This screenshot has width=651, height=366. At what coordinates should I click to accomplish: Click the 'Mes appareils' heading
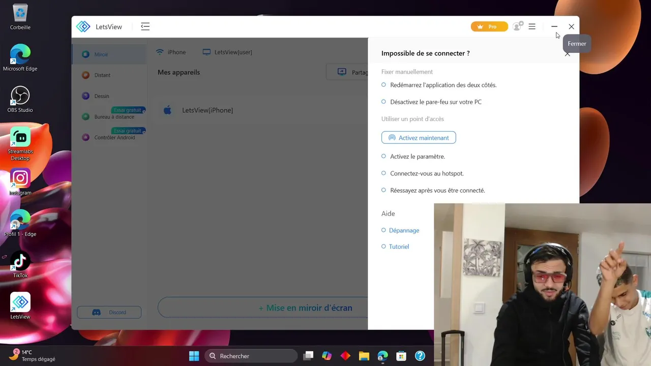pyautogui.click(x=179, y=72)
